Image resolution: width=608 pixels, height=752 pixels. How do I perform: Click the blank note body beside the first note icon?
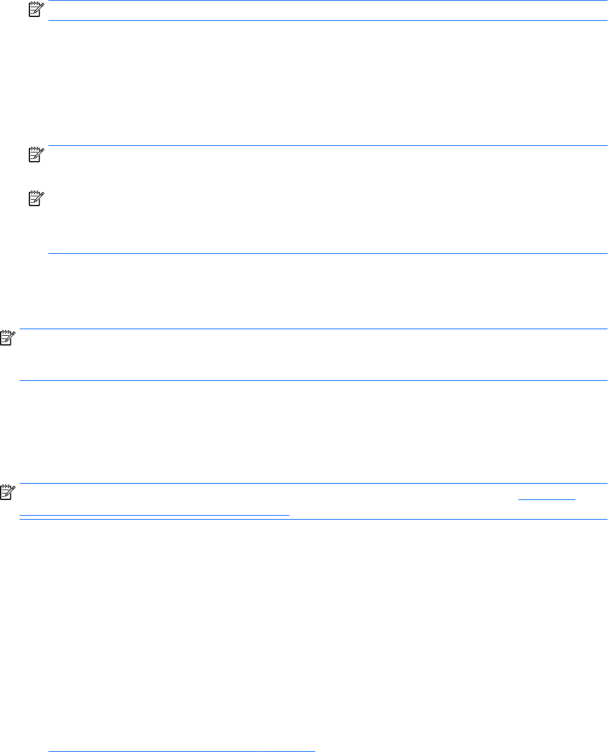coord(327,10)
